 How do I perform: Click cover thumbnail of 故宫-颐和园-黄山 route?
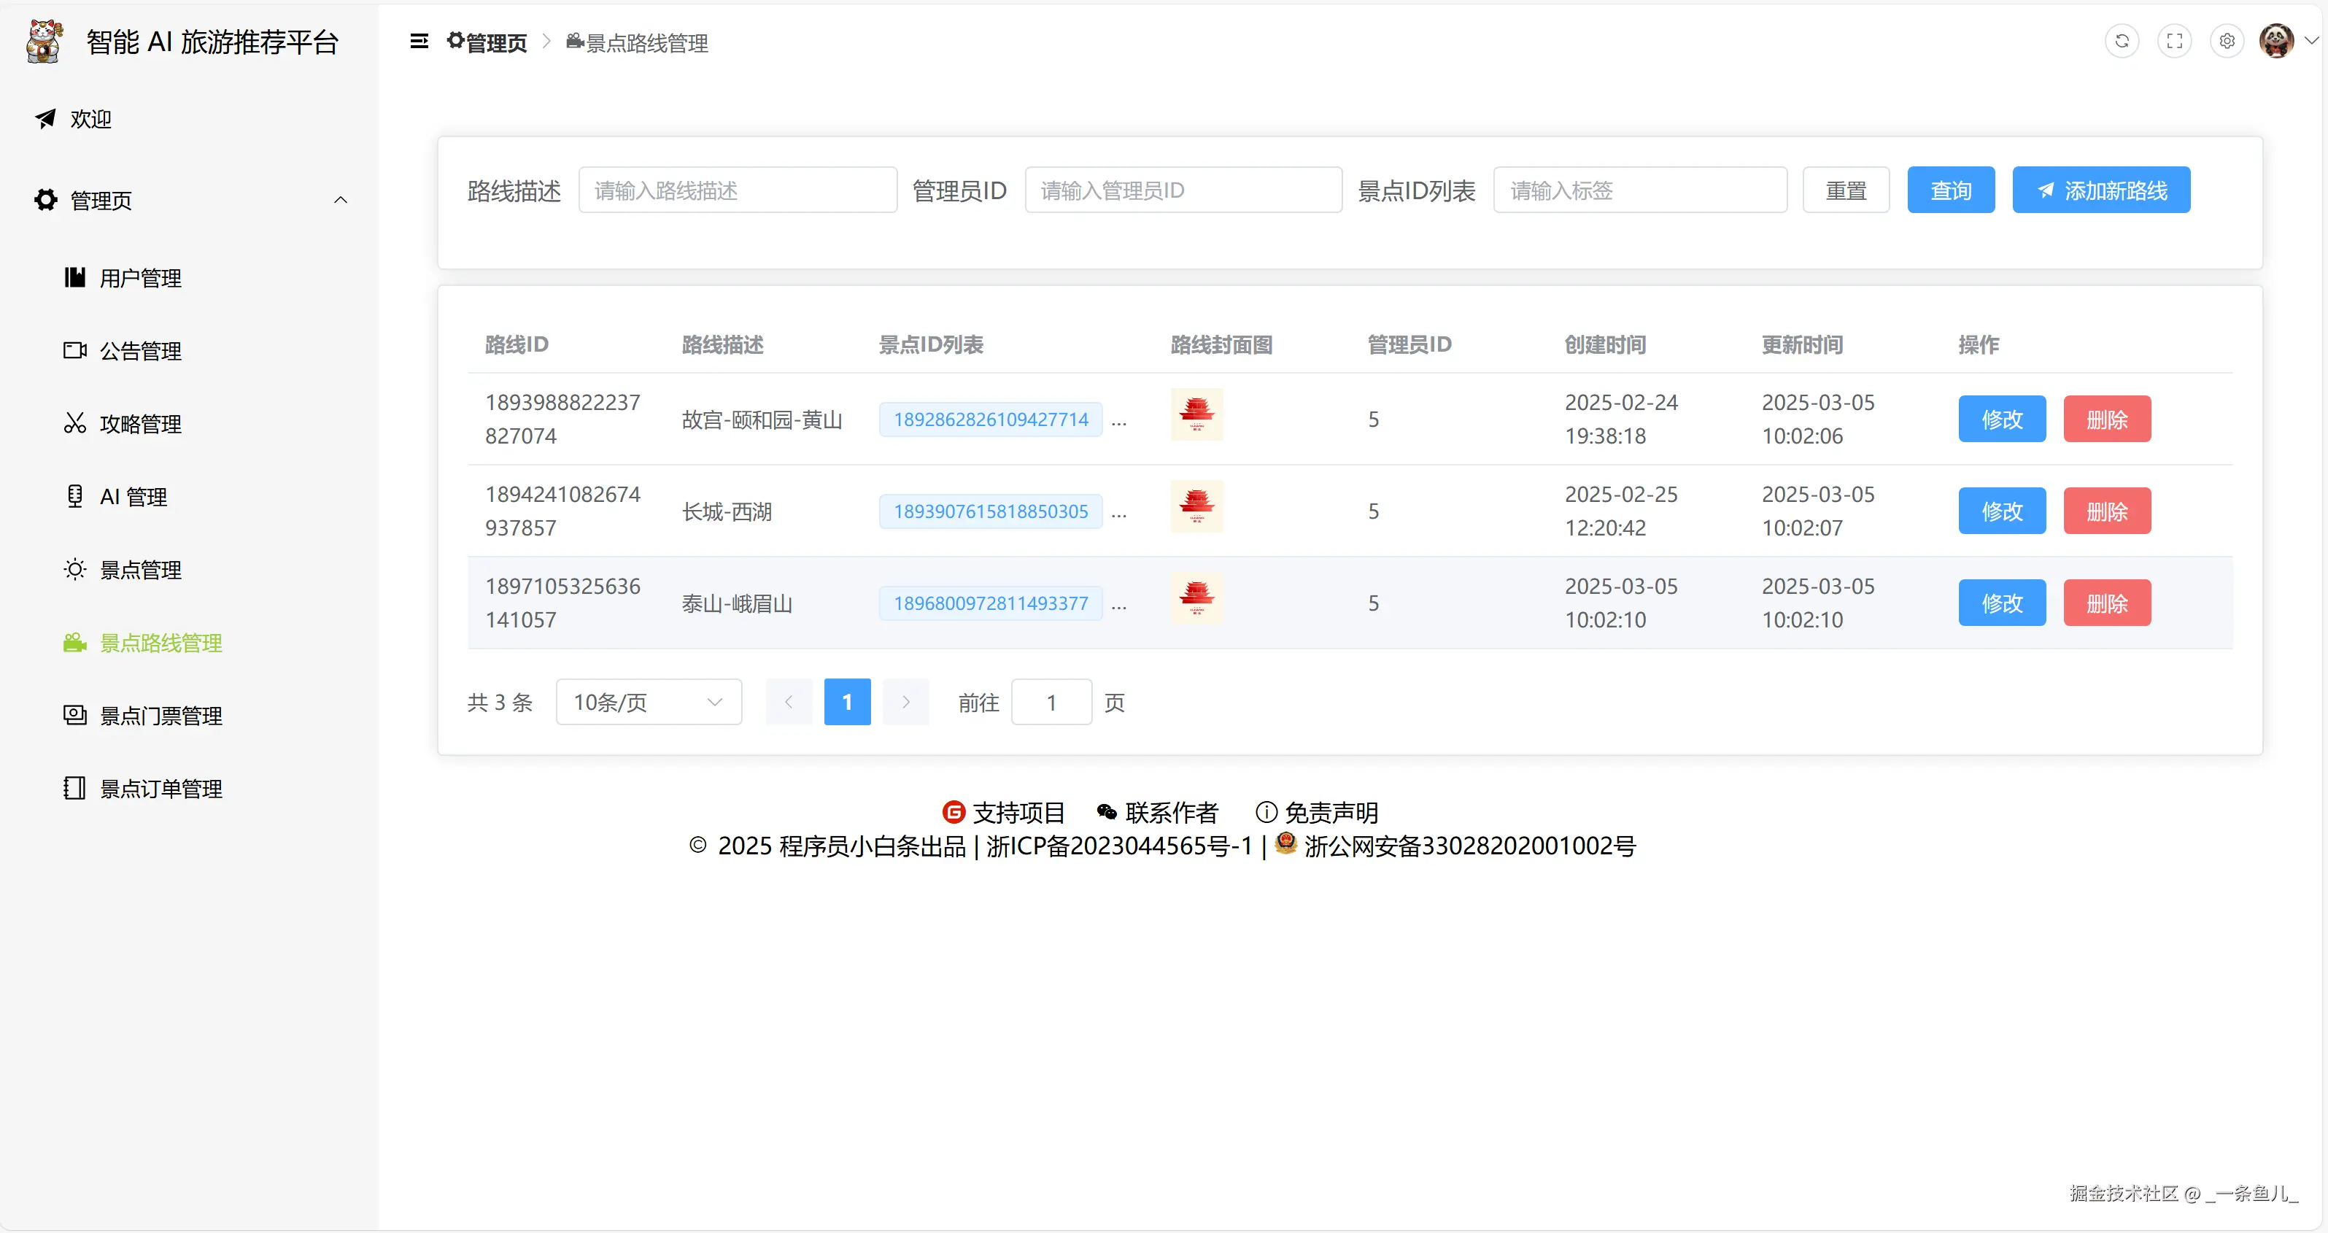point(1196,415)
